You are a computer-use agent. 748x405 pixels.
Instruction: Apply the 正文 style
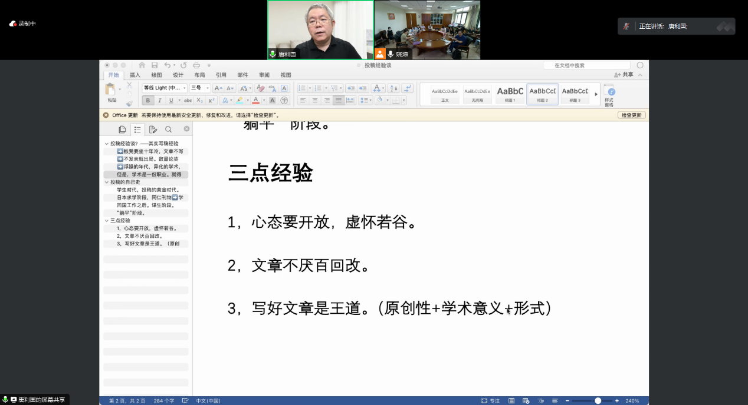coord(445,94)
